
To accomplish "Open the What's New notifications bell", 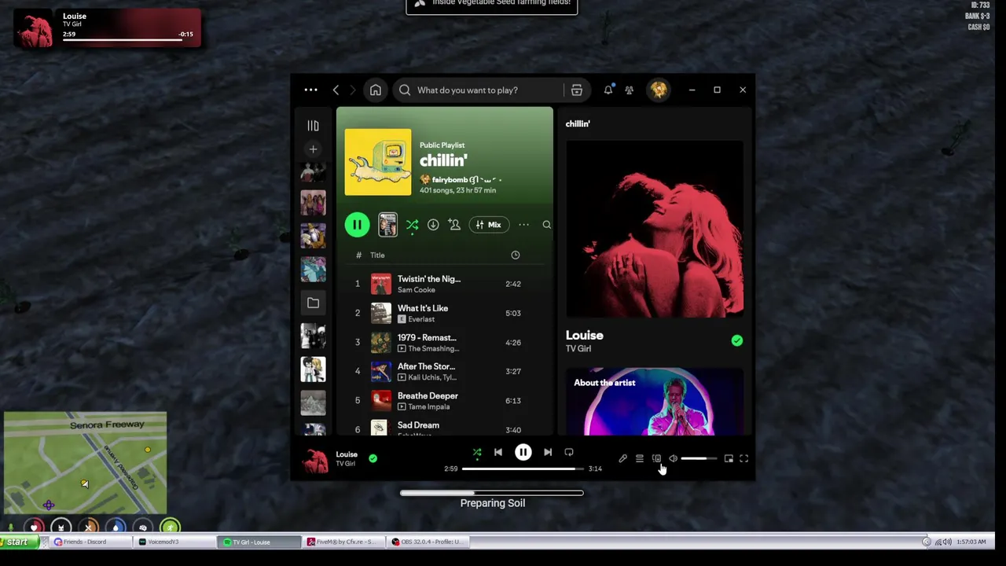I will point(608,90).
